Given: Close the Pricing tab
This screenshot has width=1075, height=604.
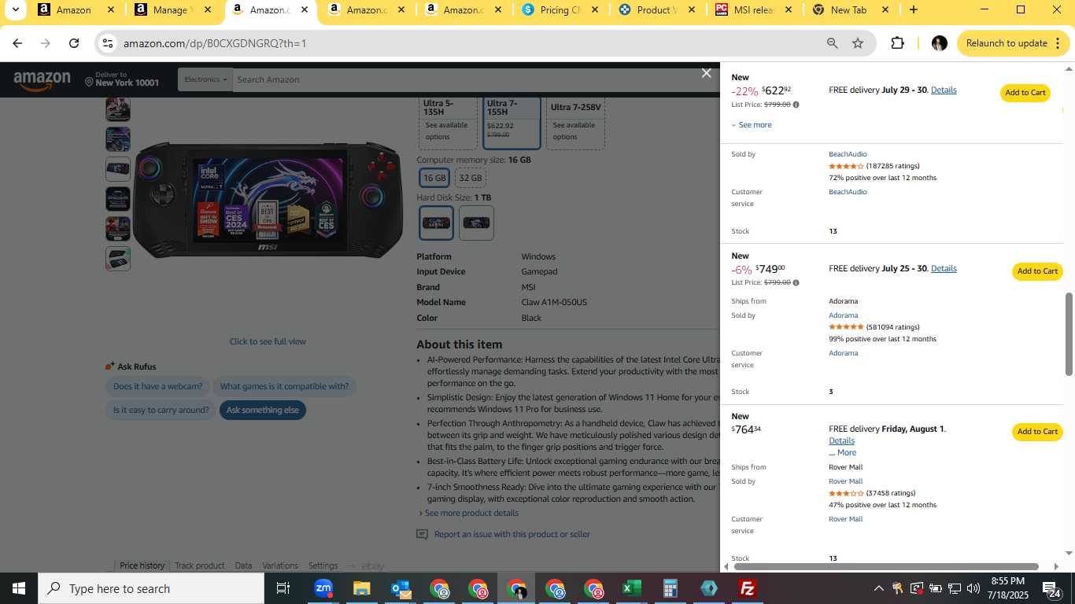Looking at the screenshot, I should 594,10.
